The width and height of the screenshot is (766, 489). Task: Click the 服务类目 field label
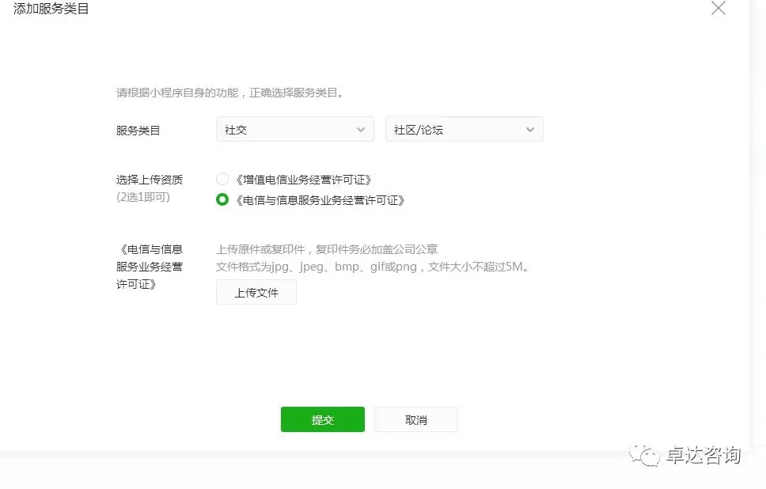click(x=138, y=131)
